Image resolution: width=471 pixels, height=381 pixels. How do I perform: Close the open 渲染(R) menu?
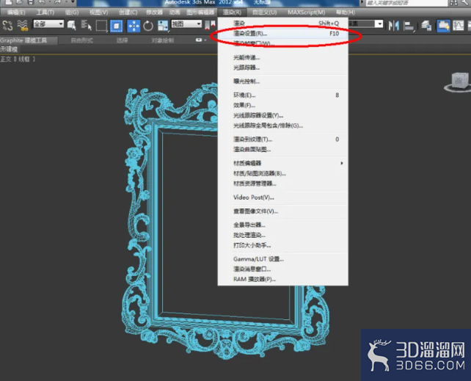click(x=232, y=12)
